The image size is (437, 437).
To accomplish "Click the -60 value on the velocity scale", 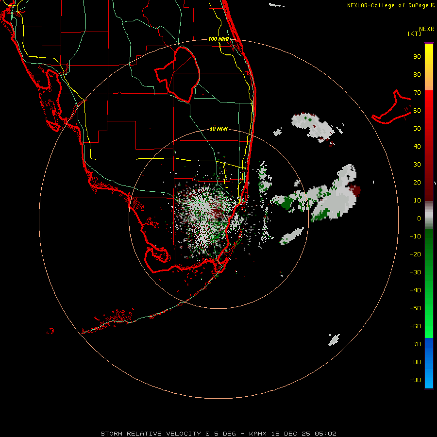I will coord(415,326).
